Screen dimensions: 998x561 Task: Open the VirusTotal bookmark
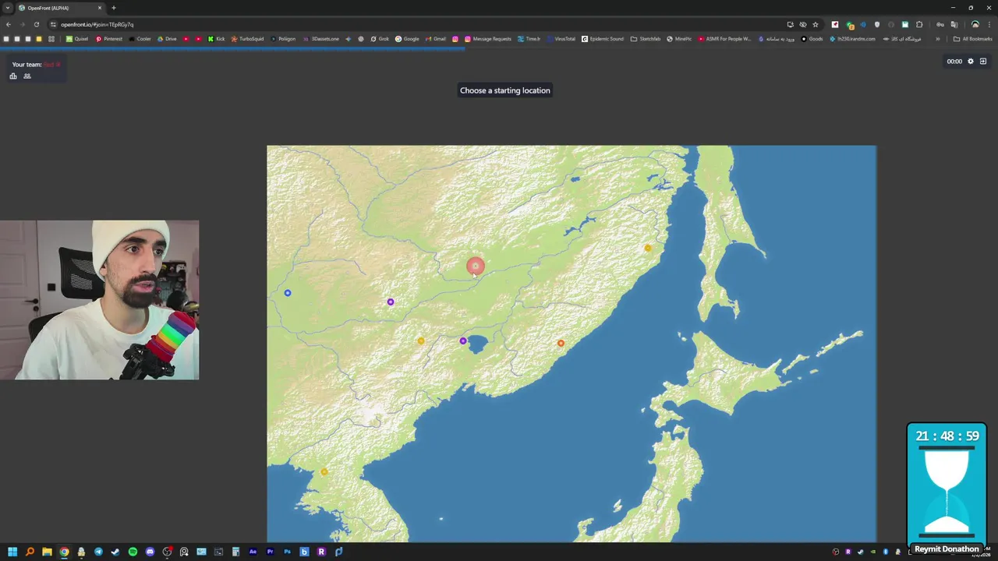point(561,38)
